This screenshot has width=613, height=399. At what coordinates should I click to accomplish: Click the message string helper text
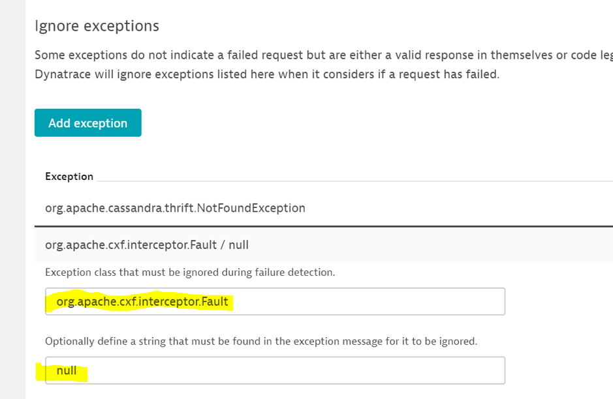[209, 340]
